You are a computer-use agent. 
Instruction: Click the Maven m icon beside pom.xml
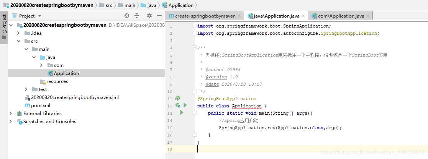click(x=27, y=105)
